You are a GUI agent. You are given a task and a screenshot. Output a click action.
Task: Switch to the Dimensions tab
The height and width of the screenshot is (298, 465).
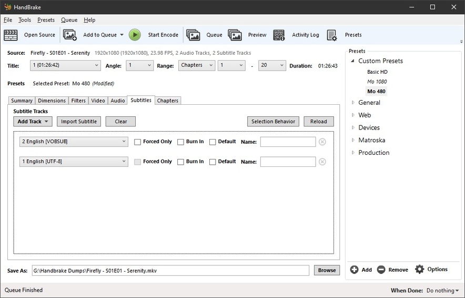[52, 101]
